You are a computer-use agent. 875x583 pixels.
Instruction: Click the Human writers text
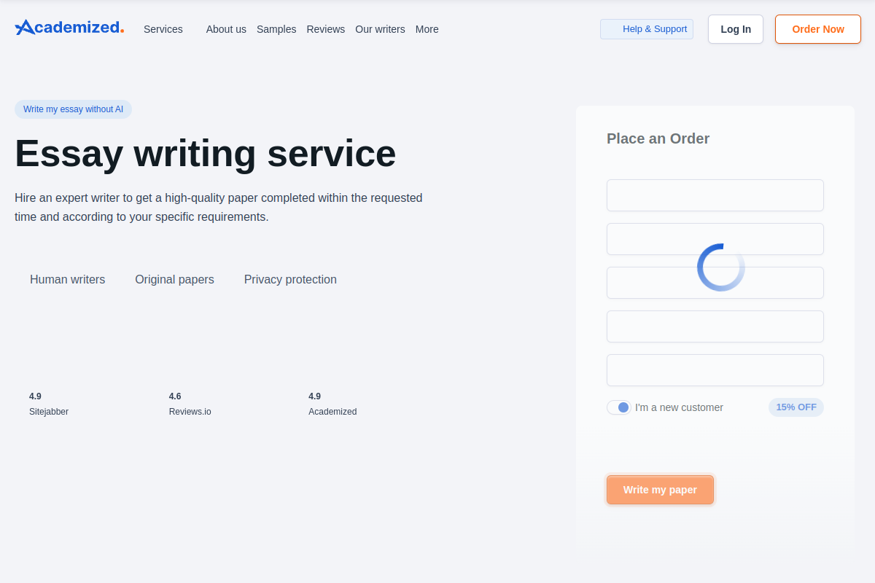pos(67,280)
